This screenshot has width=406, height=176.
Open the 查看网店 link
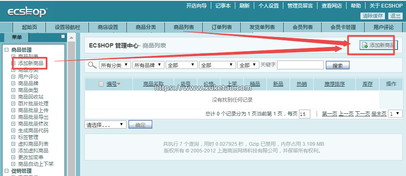point(332,6)
